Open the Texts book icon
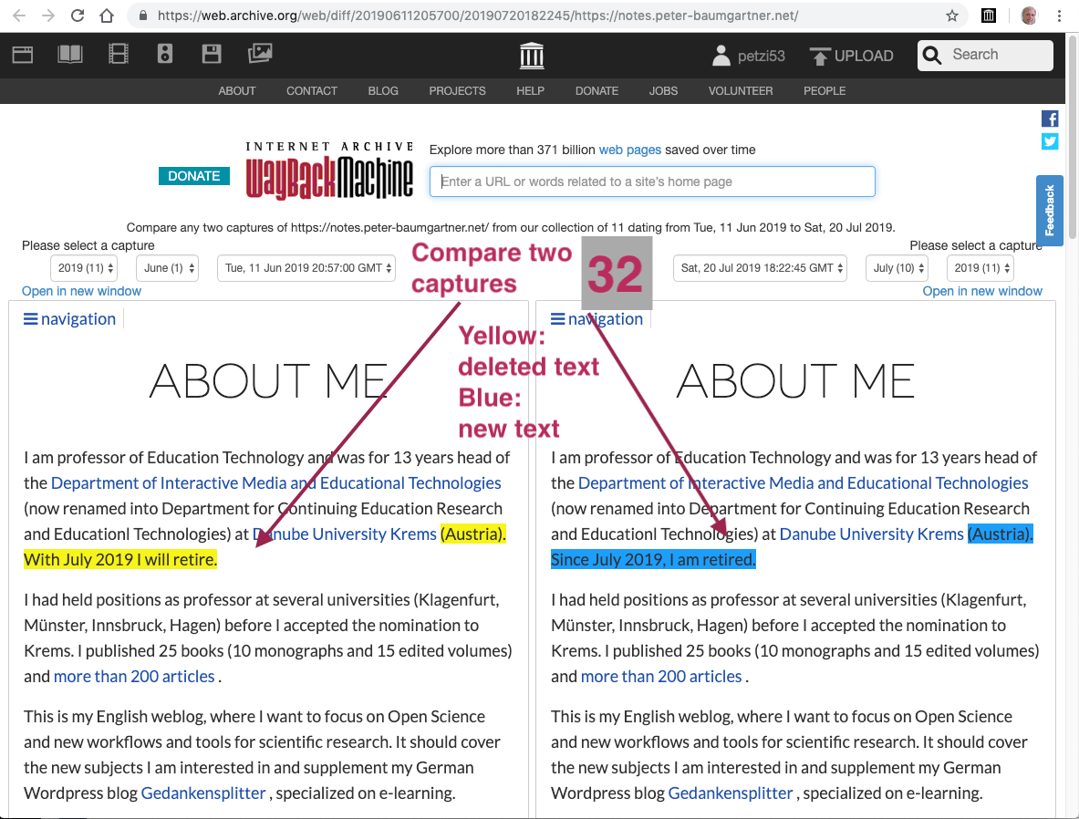 coord(70,55)
